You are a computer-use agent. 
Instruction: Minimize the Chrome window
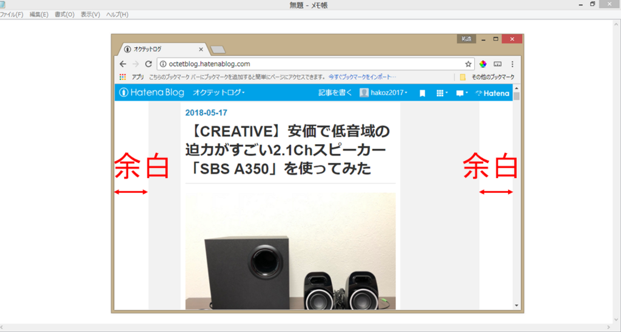[x=483, y=39]
